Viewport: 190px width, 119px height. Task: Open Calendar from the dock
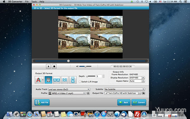(x=50, y=114)
